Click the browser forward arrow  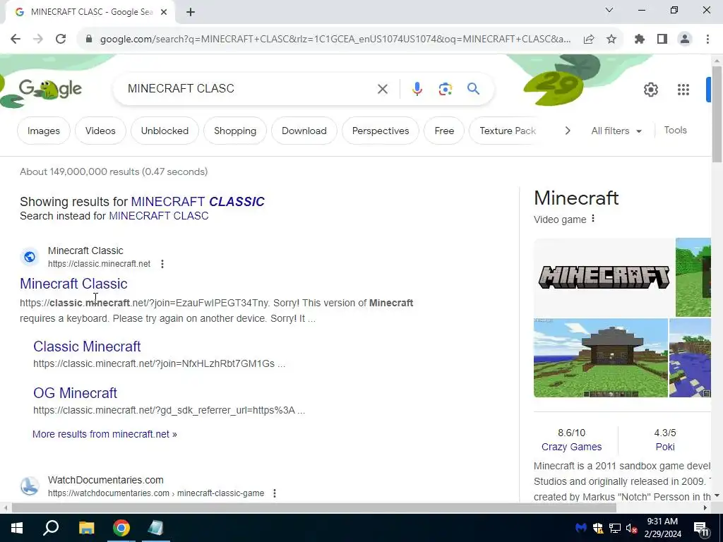(x=38, y=39)
